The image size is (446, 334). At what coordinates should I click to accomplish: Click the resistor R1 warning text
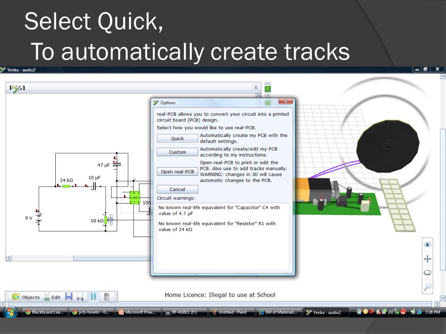point(217,226)
